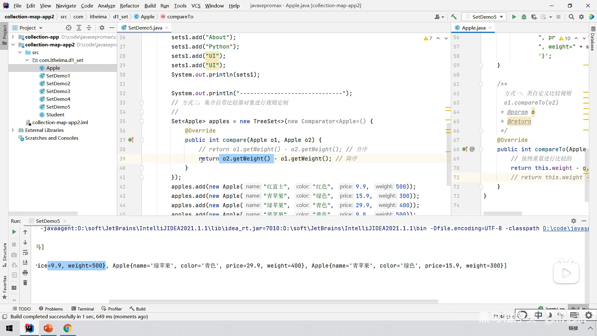This screenshot has height=336, width=597.
Task: Open the Terminal tool window button
Action: (82, 309)
